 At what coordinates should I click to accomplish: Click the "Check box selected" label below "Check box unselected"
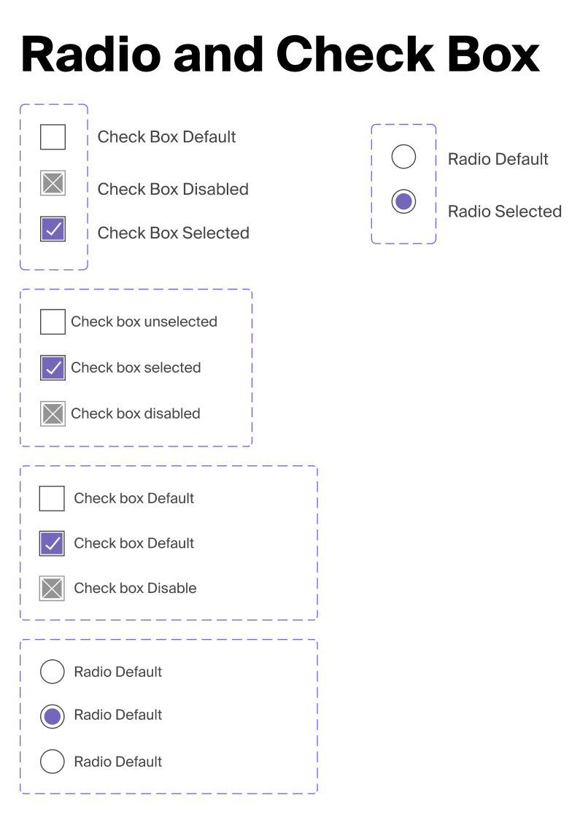(136, 368)
